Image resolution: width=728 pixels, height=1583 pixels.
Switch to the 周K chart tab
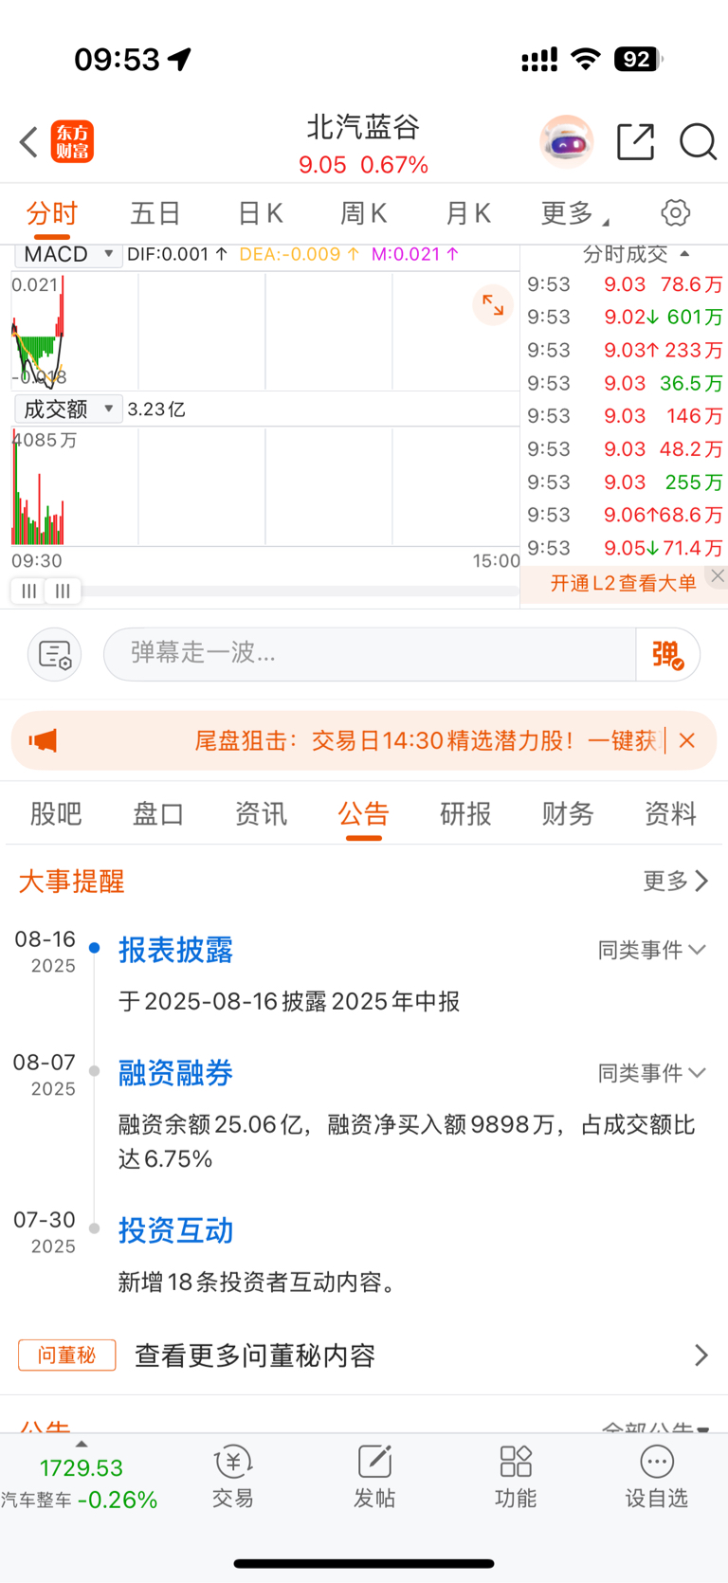click(x=364, y=213)
